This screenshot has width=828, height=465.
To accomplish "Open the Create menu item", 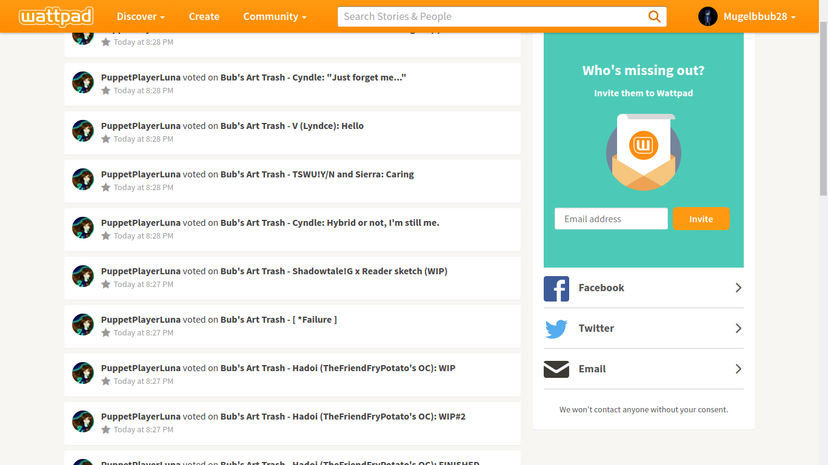I will click(x=204, y=16).
